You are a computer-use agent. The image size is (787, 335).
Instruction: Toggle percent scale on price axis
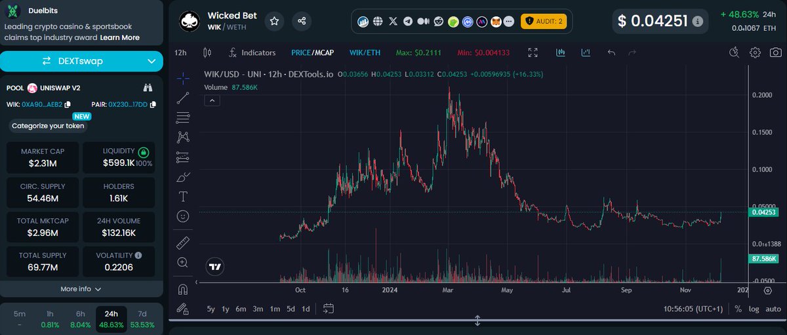pyautogui.click(x=738, y=309)
